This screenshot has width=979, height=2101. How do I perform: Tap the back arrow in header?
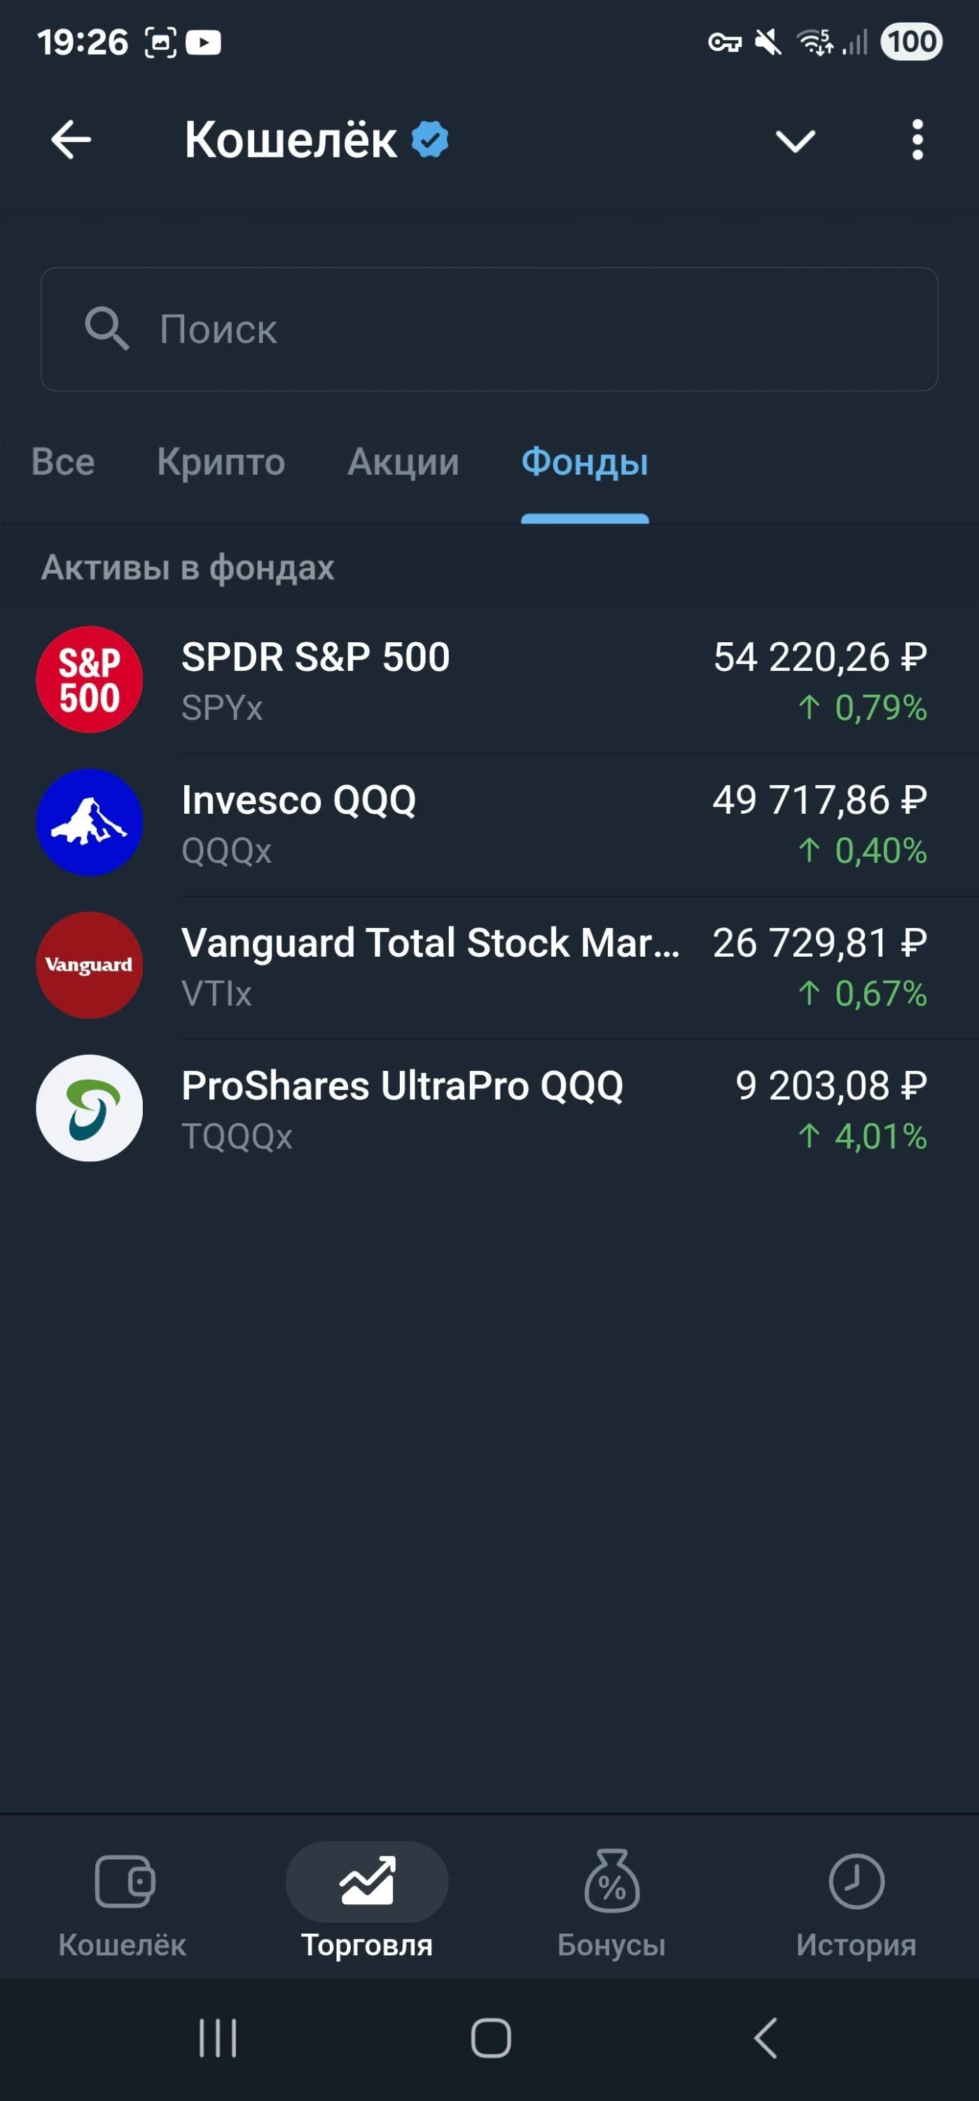71,140
